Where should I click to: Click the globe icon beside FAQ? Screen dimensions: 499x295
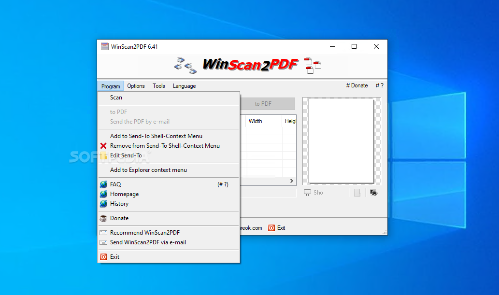pyautogui.click(x=103, y=184)
